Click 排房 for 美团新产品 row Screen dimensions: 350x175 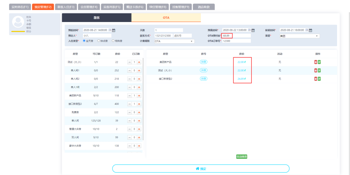[x=204, y=62]
